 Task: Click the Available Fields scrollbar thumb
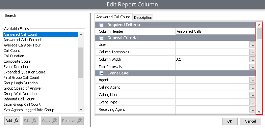[81, 63]
